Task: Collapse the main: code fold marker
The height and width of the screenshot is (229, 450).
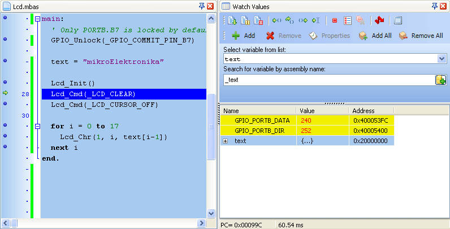Action: coord(37,19)
